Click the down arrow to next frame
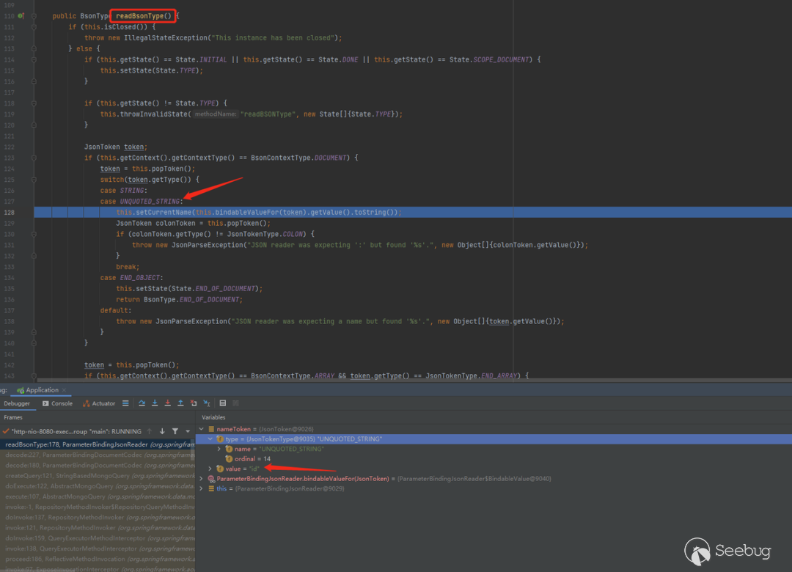Image resolution: width=792 pixels, height=572 pixels. (x=162, y=431)
